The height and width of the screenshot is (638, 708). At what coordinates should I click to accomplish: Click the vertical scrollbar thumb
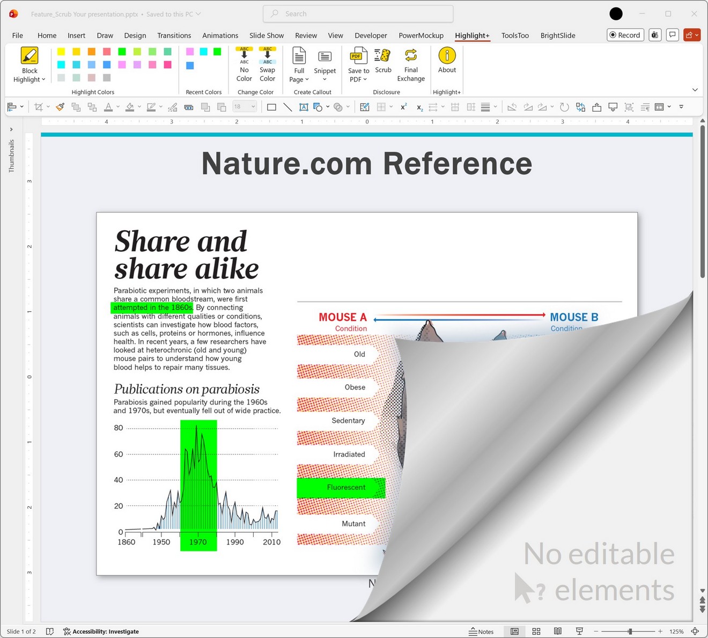click(702, 201)
